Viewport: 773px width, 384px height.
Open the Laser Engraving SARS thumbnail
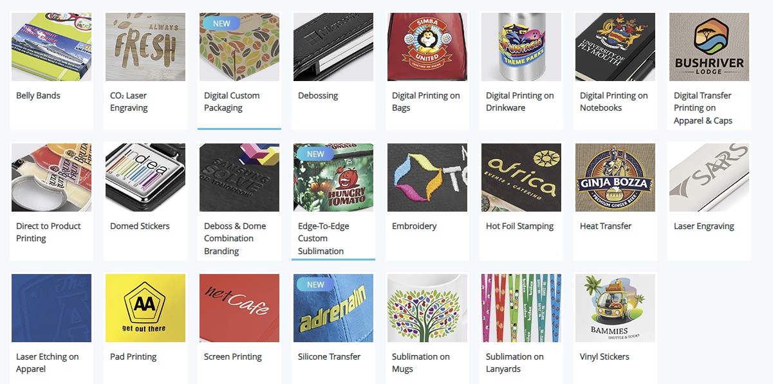click(709, 178)
